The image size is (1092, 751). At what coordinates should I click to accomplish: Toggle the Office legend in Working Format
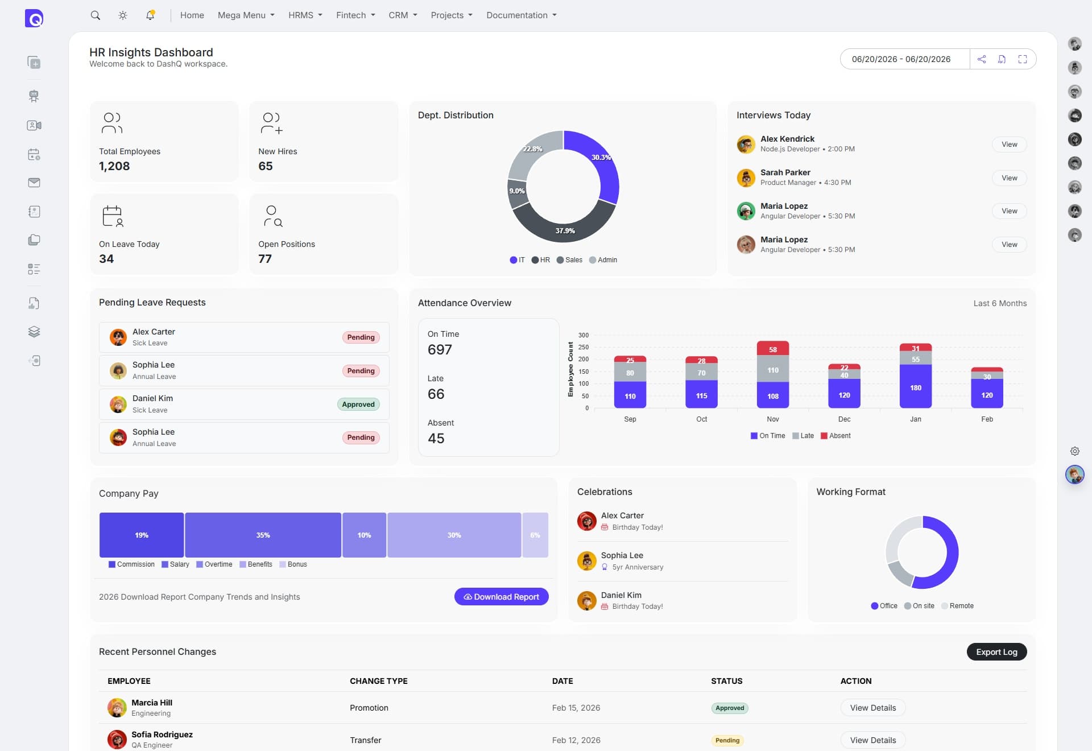click(884, 606)
